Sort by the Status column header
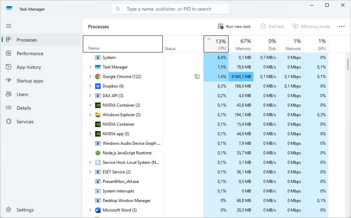This screenshot has width=351, height=218. click(x=183, y=44)
